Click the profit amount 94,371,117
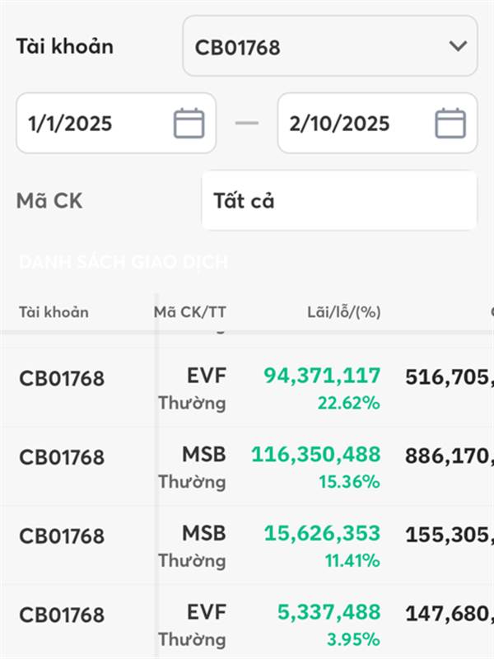Screen dimensions: 494x659 [322, 376]
